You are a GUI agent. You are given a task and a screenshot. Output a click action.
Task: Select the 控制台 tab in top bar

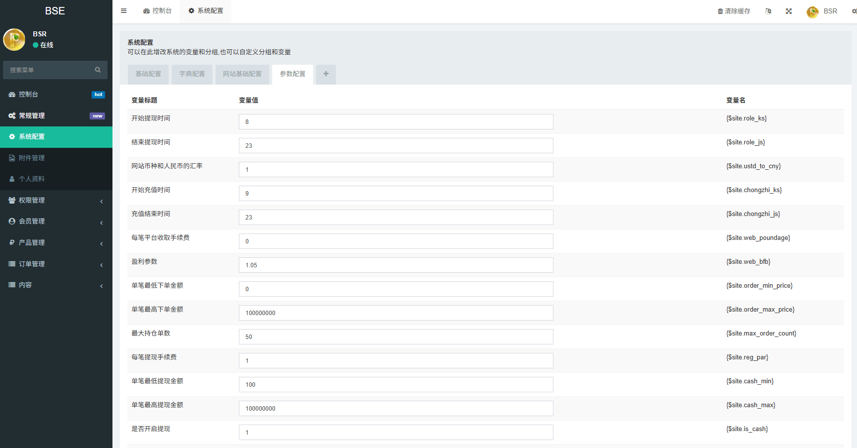tap(157, 11)
